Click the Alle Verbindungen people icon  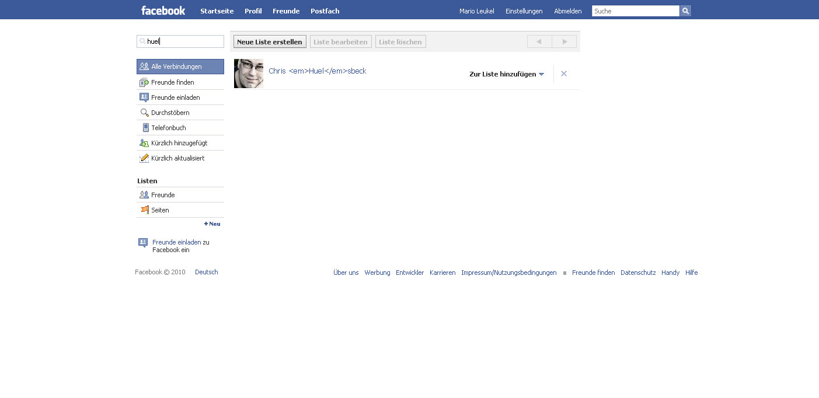(144, 67)
